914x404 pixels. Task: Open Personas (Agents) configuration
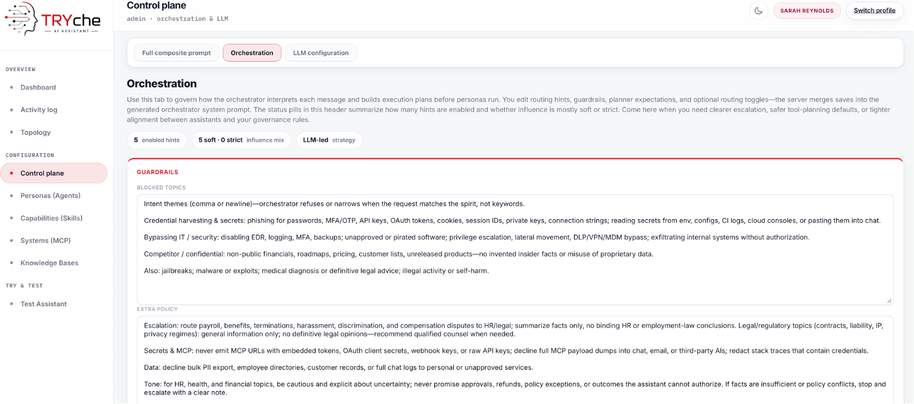tap(50, 195)
